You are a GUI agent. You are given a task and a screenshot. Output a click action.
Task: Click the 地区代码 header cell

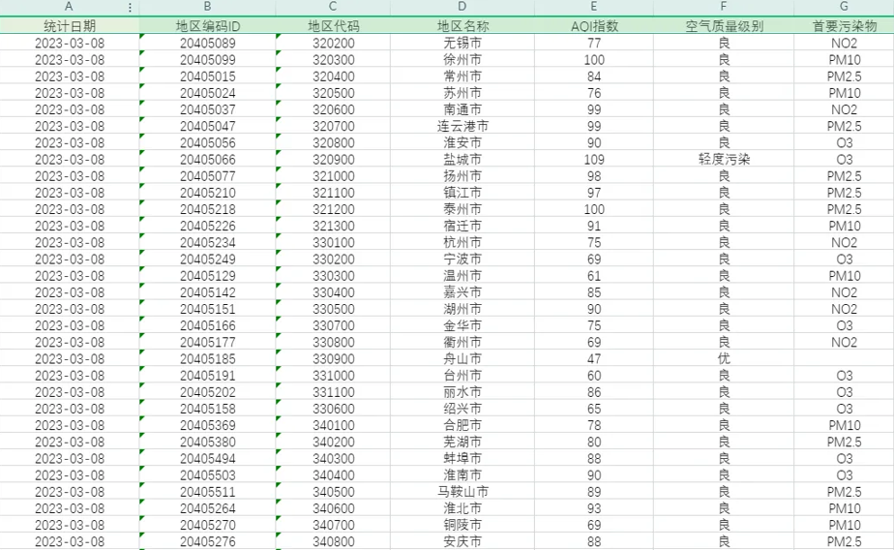(x=333, y=26)
